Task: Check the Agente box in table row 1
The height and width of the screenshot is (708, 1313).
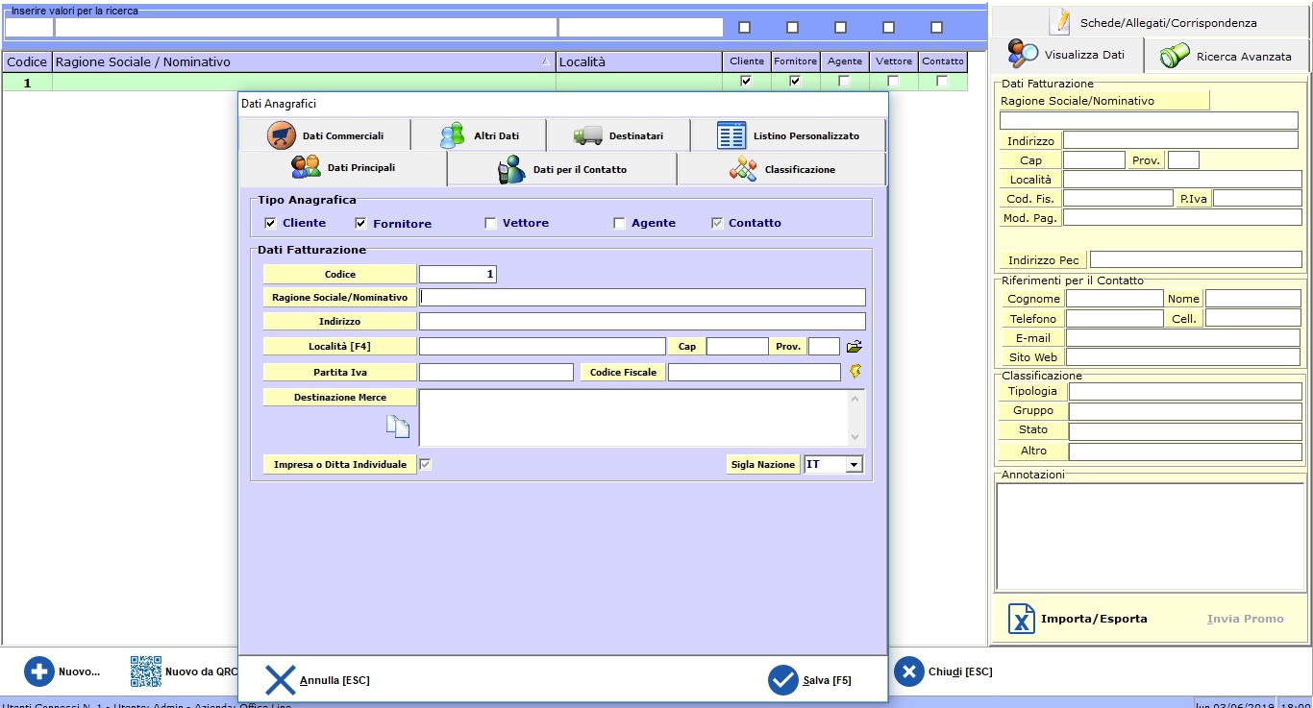Action: click(x=844, y=82)
